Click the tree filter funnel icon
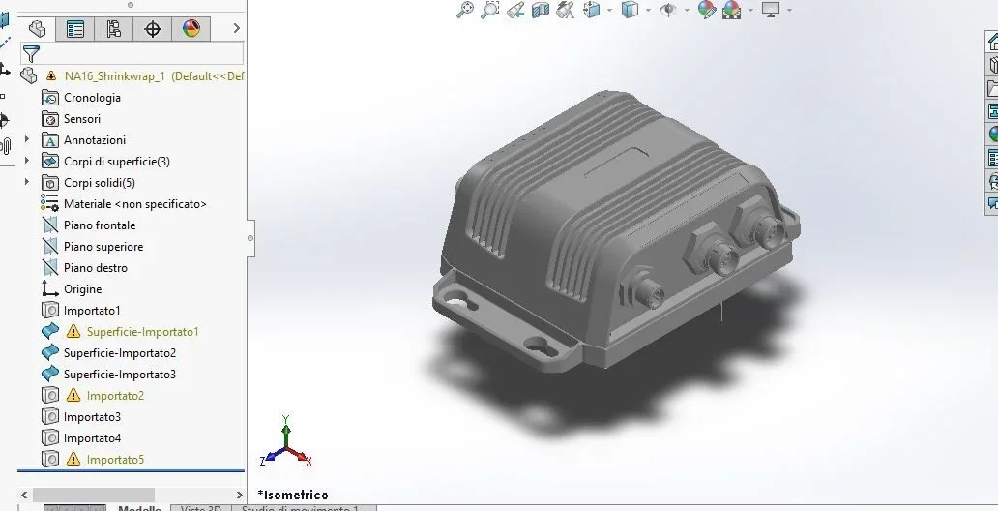This screenshot has height=511, width=998. pos(31,53)
